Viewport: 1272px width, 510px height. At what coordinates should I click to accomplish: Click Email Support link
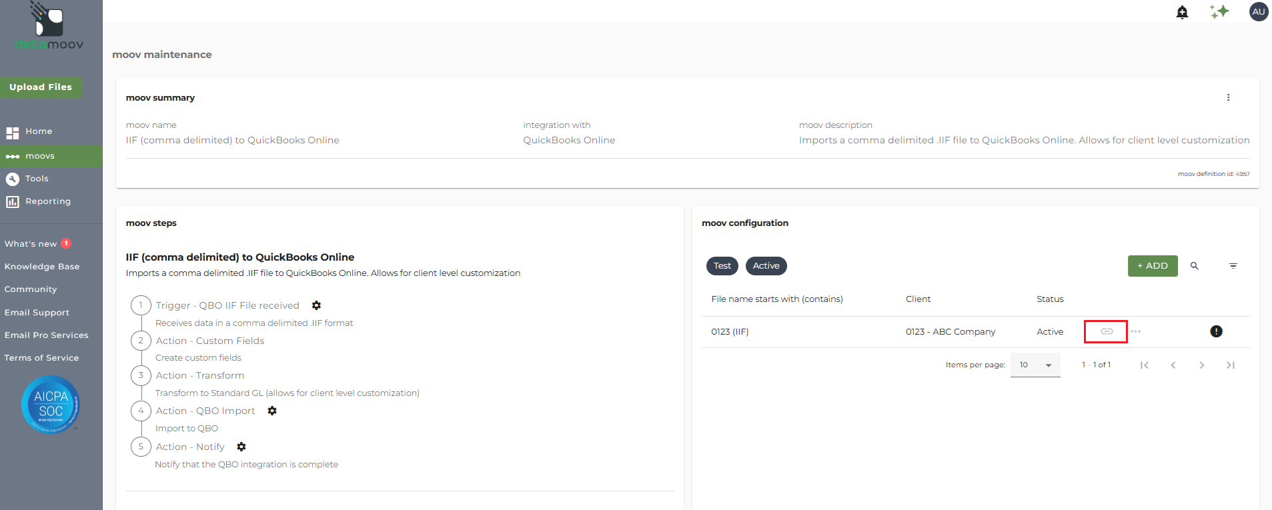(37, 313)
